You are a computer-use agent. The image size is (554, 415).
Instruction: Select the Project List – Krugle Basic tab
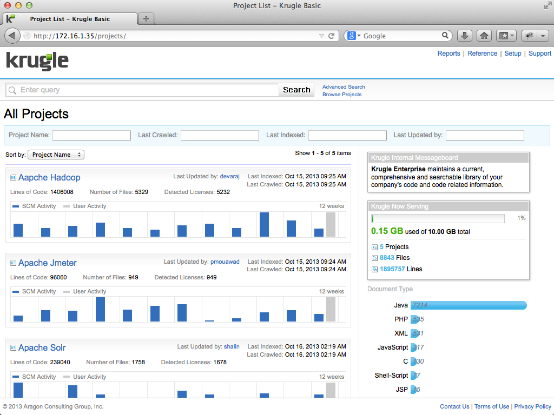pyautogui.click(x=70, y=19)
